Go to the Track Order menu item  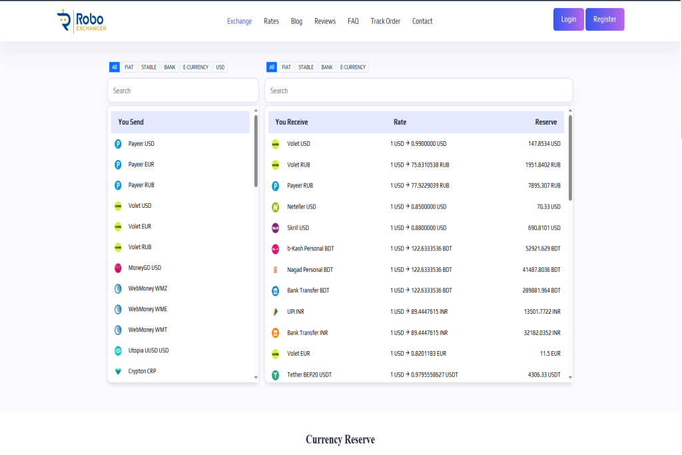(x=386, y=21)
